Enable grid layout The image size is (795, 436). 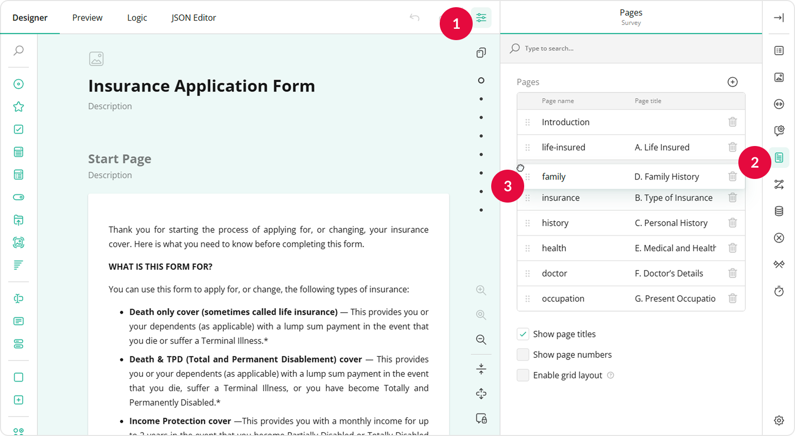pyautogui.click(x=523, y=375)
